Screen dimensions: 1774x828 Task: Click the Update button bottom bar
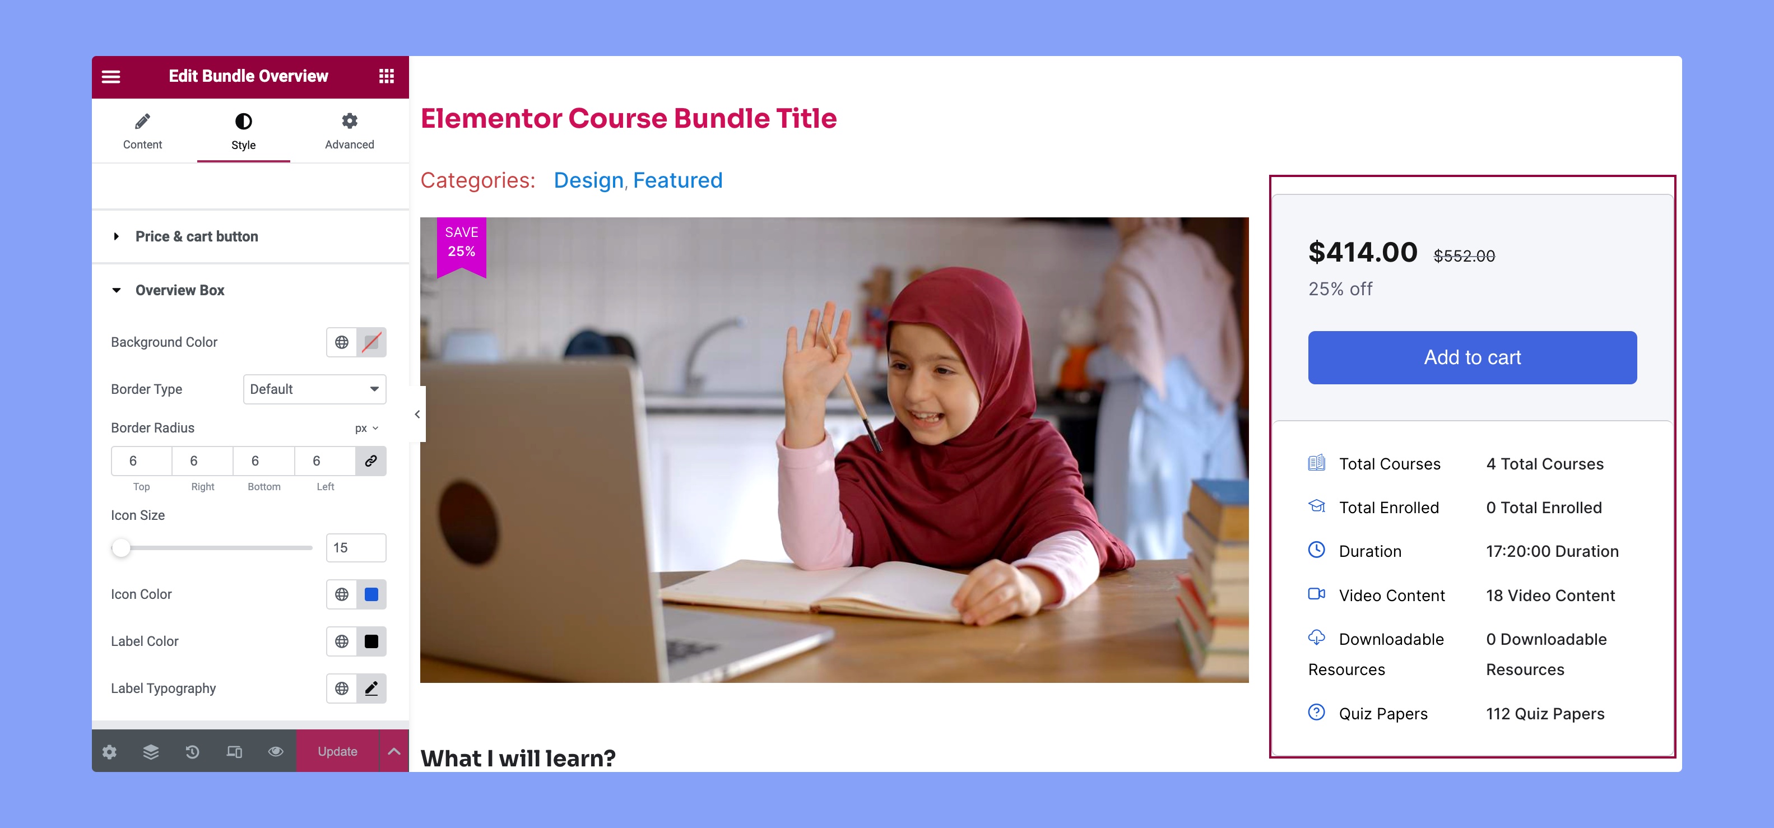coord(337,750)
